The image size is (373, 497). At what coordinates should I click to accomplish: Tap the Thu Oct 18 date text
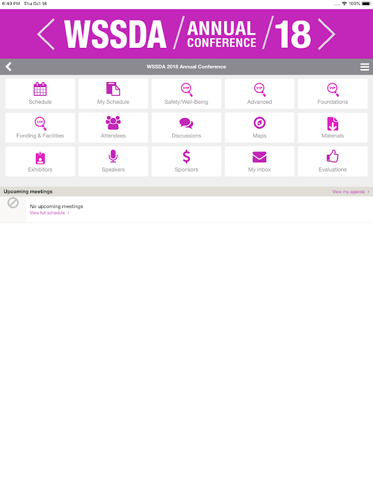pos(35,4)
